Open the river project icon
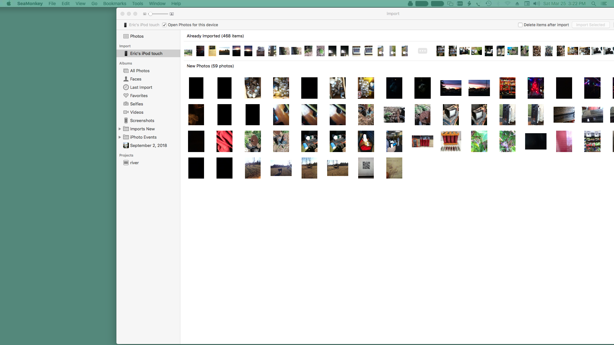 [126, 163]
